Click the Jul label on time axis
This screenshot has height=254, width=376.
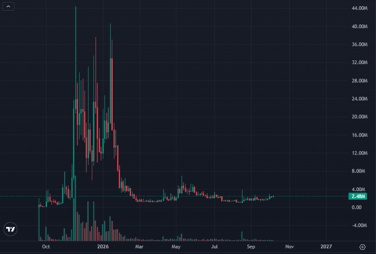click(x=215, y=247)
